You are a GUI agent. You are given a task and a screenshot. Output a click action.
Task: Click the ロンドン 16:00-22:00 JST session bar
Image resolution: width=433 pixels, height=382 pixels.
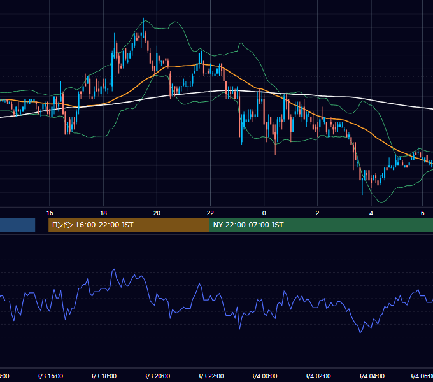tap(129, 225)
